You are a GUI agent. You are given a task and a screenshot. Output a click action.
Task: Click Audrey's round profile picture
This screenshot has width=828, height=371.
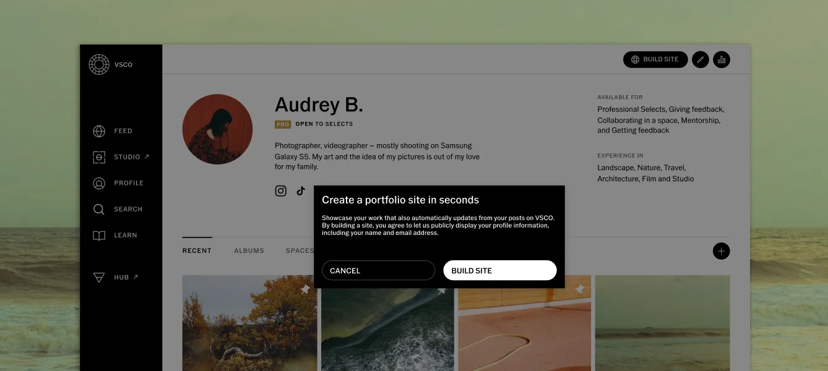[217, 129]
